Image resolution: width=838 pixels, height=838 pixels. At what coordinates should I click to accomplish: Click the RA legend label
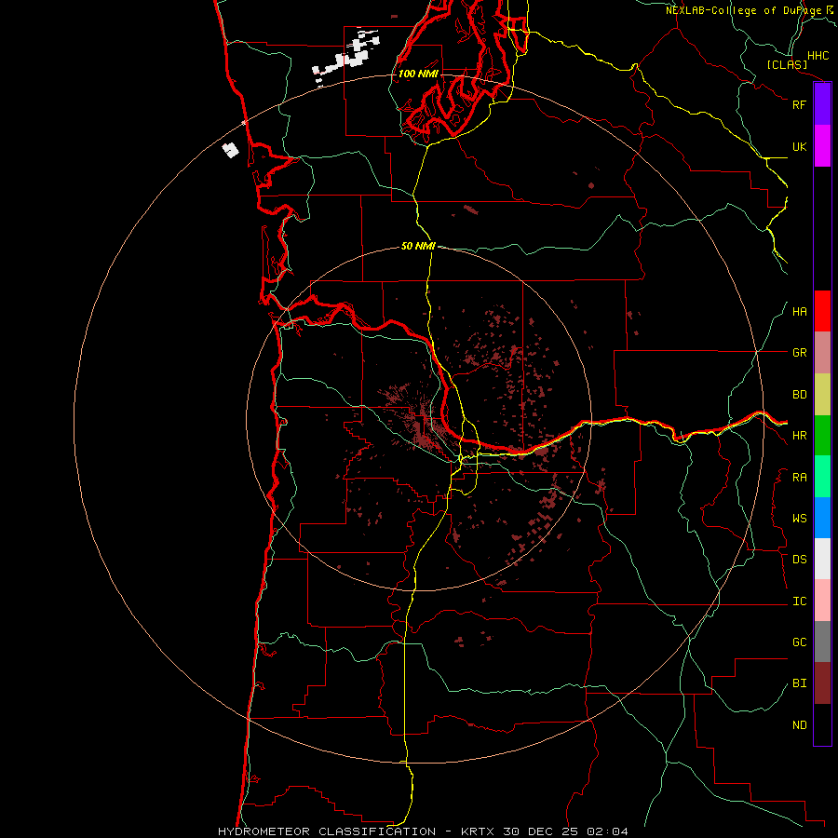[799, 478]
